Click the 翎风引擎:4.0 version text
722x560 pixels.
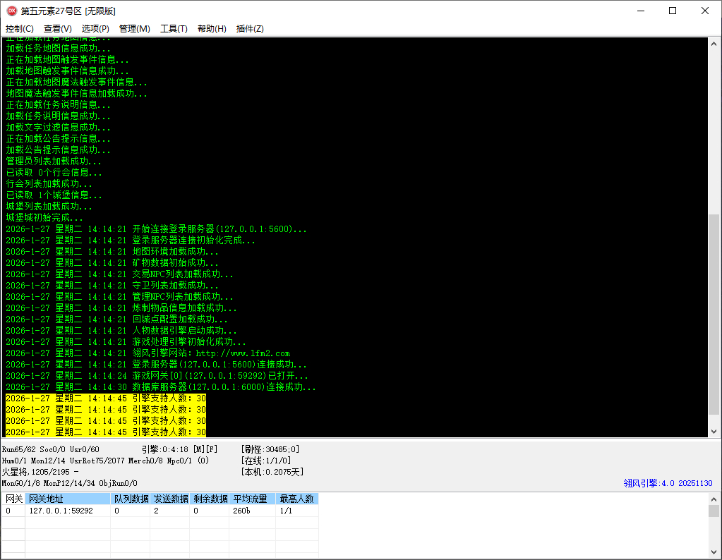click(668, 483)
